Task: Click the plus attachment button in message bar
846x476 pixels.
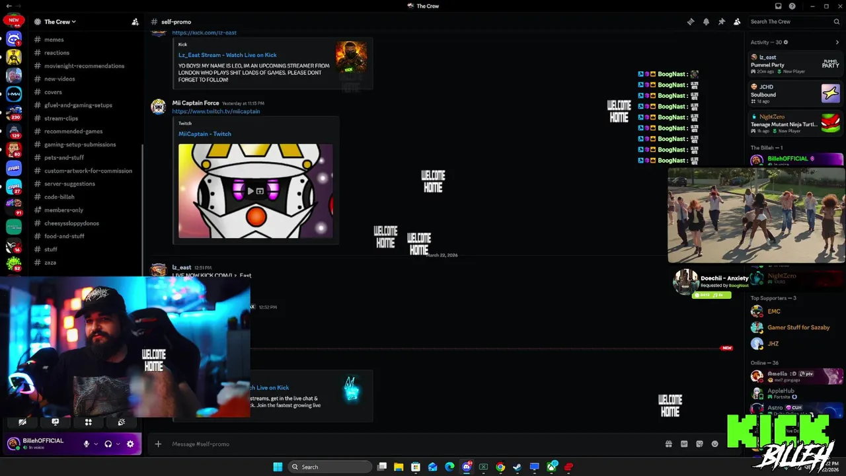Action: (158, 444)
